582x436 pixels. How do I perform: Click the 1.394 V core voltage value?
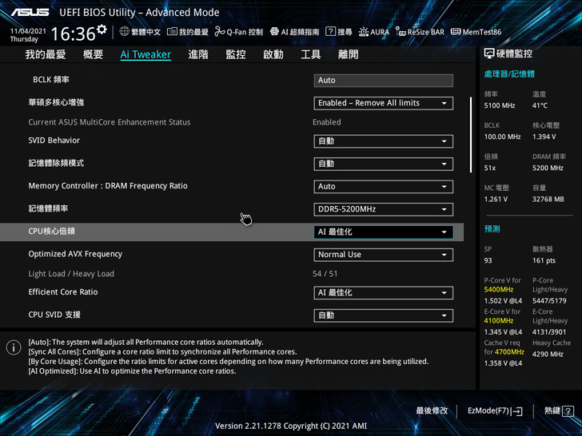544,137
